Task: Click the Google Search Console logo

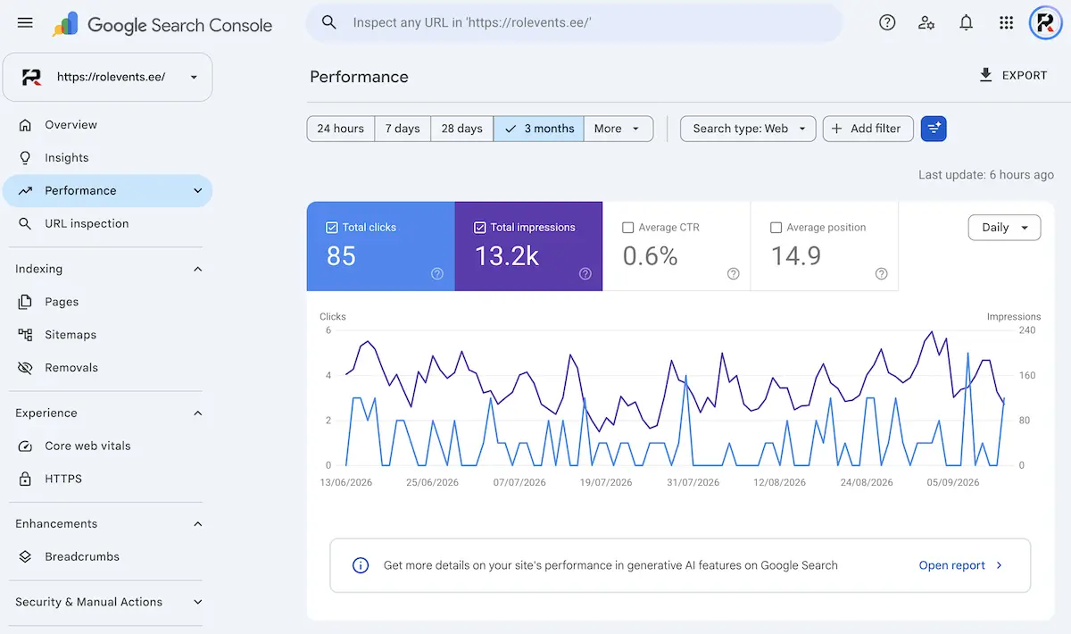Action: [162, 25]
